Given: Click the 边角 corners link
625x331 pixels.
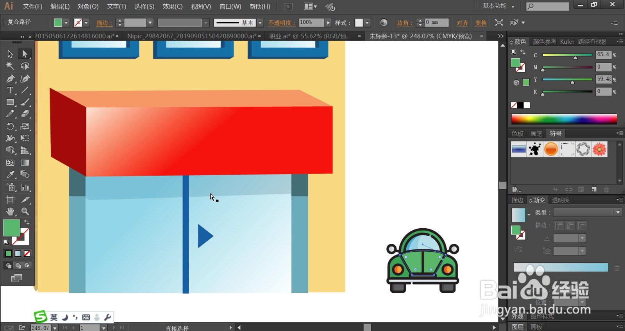Looking at the screenshot, I should (x=405, y=23).
